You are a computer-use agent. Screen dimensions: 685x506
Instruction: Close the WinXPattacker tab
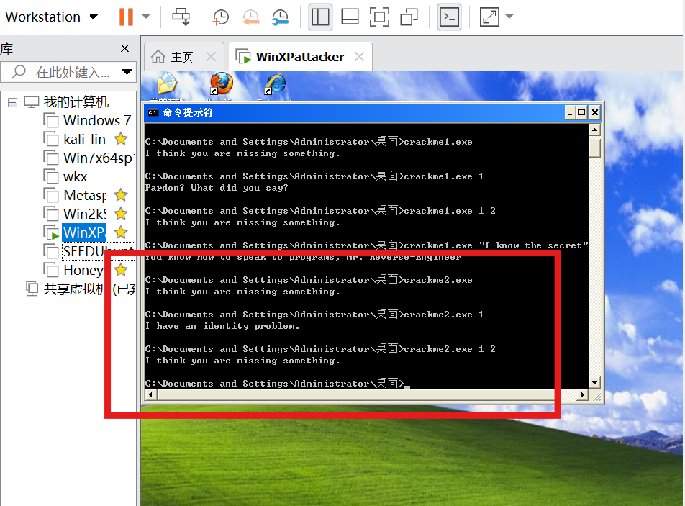[359, 56]
